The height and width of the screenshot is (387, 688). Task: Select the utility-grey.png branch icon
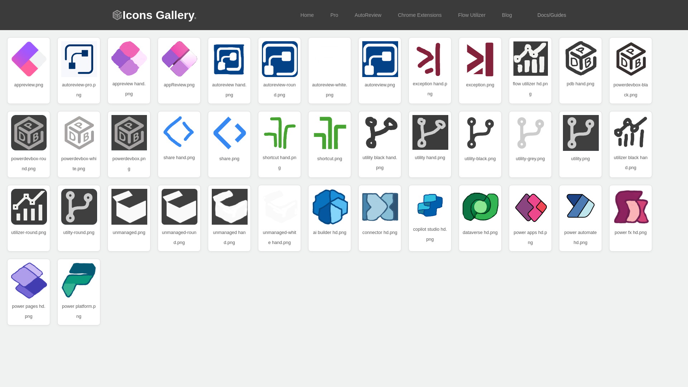[530, 133]
